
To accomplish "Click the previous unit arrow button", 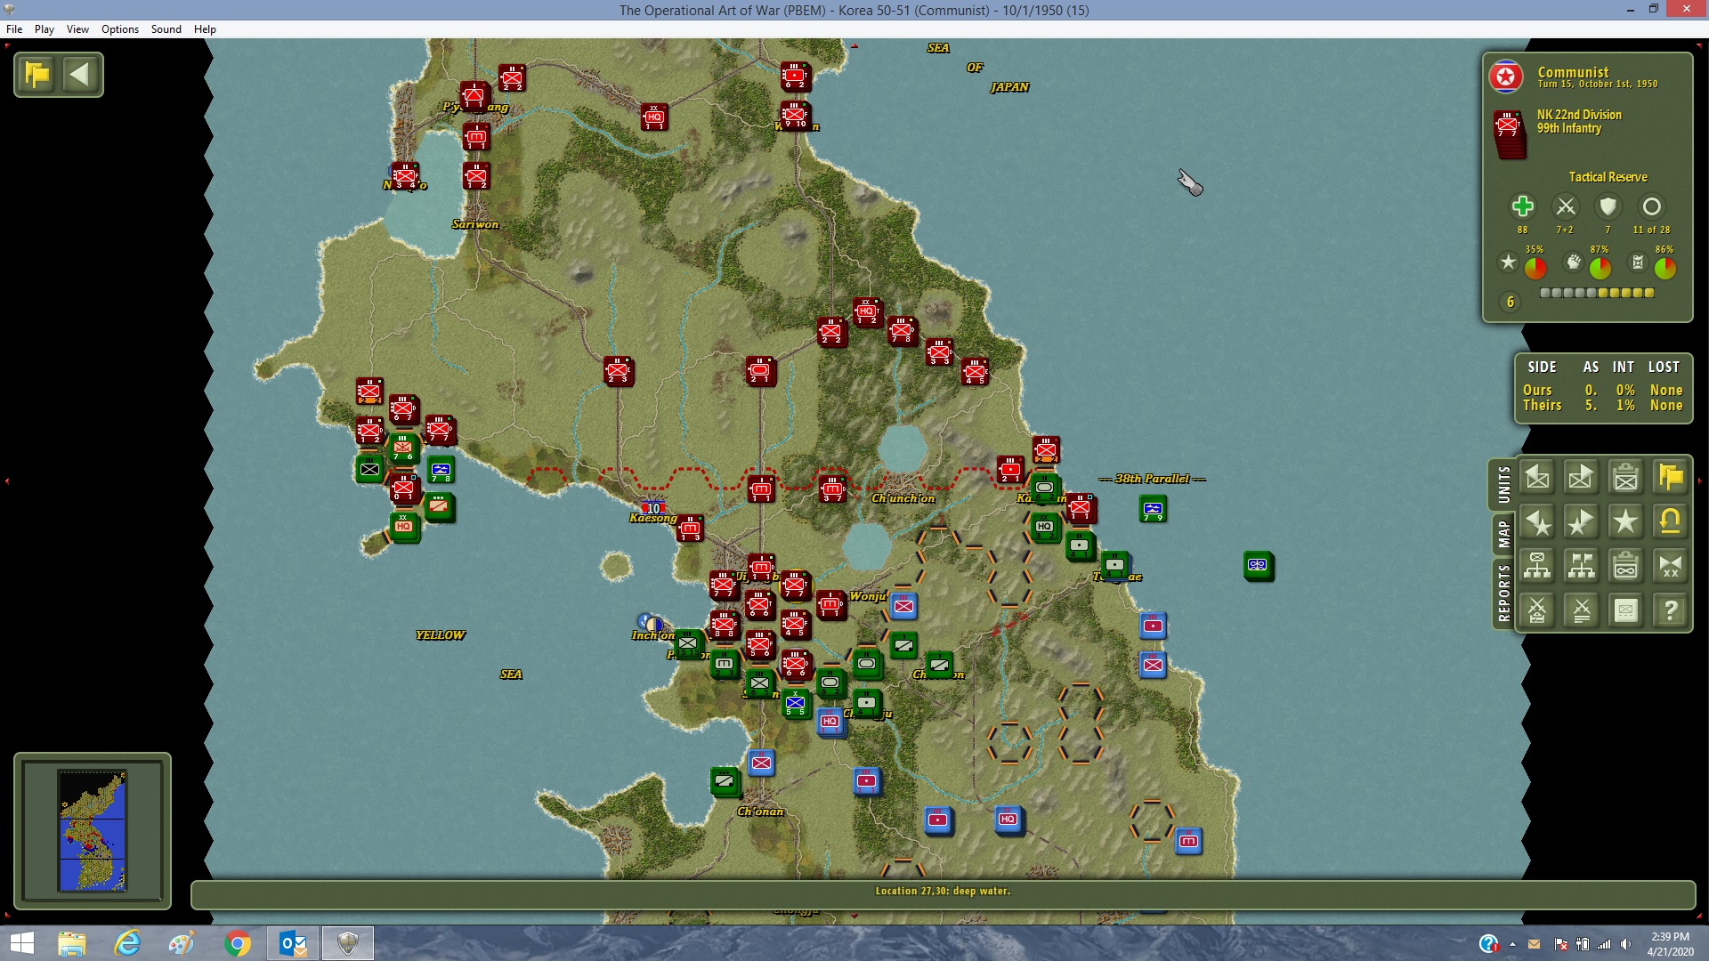I will click(x=1537, y=478).
